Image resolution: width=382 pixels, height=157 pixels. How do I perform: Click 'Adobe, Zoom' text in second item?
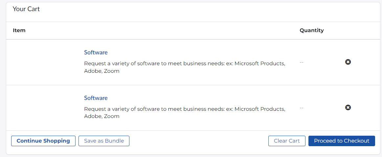[x=101, y=116]
